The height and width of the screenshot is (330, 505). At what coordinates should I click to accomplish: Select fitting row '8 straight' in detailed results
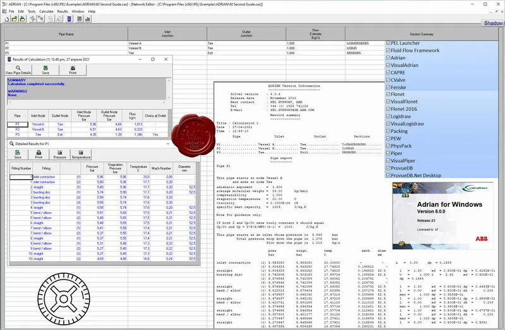pyautogui.click(x=102, y=239)
